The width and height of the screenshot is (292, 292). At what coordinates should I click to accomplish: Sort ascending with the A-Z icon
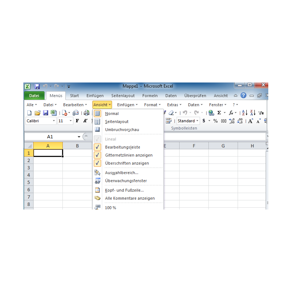pos(245,113)
